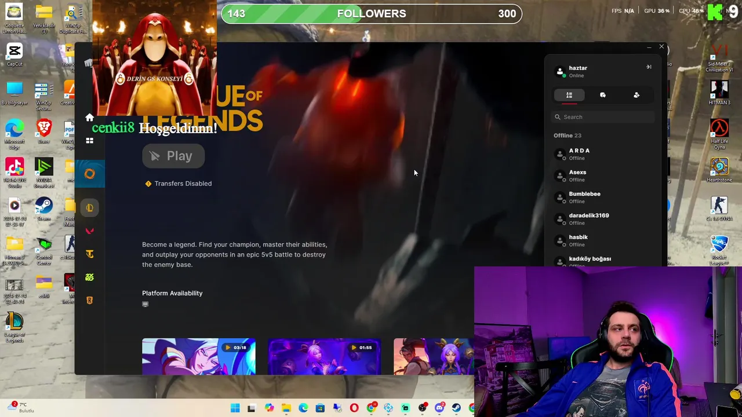Open Brave browser desktop shortcut

click(x=44, y=132)
